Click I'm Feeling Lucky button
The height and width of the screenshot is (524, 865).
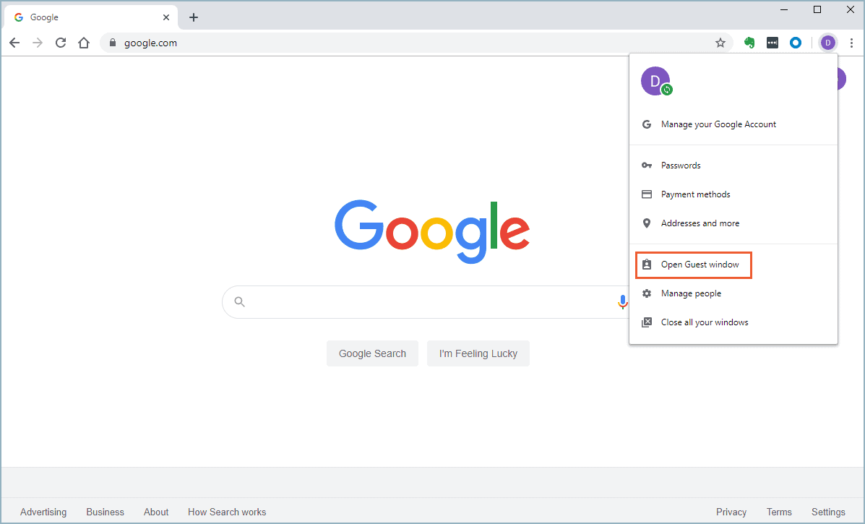(478, 353)
